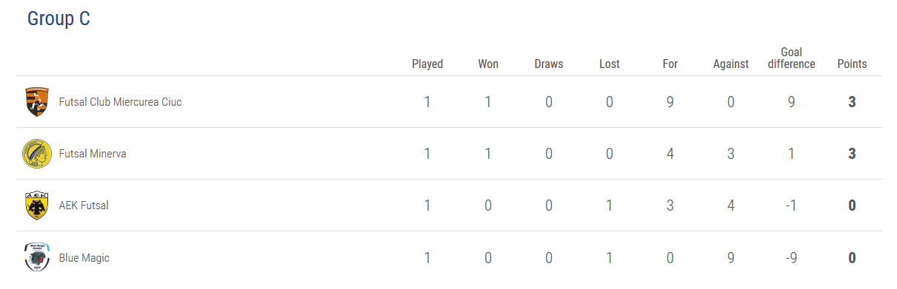
Task: Click the For goals column header
Action: tap(670, 64)
